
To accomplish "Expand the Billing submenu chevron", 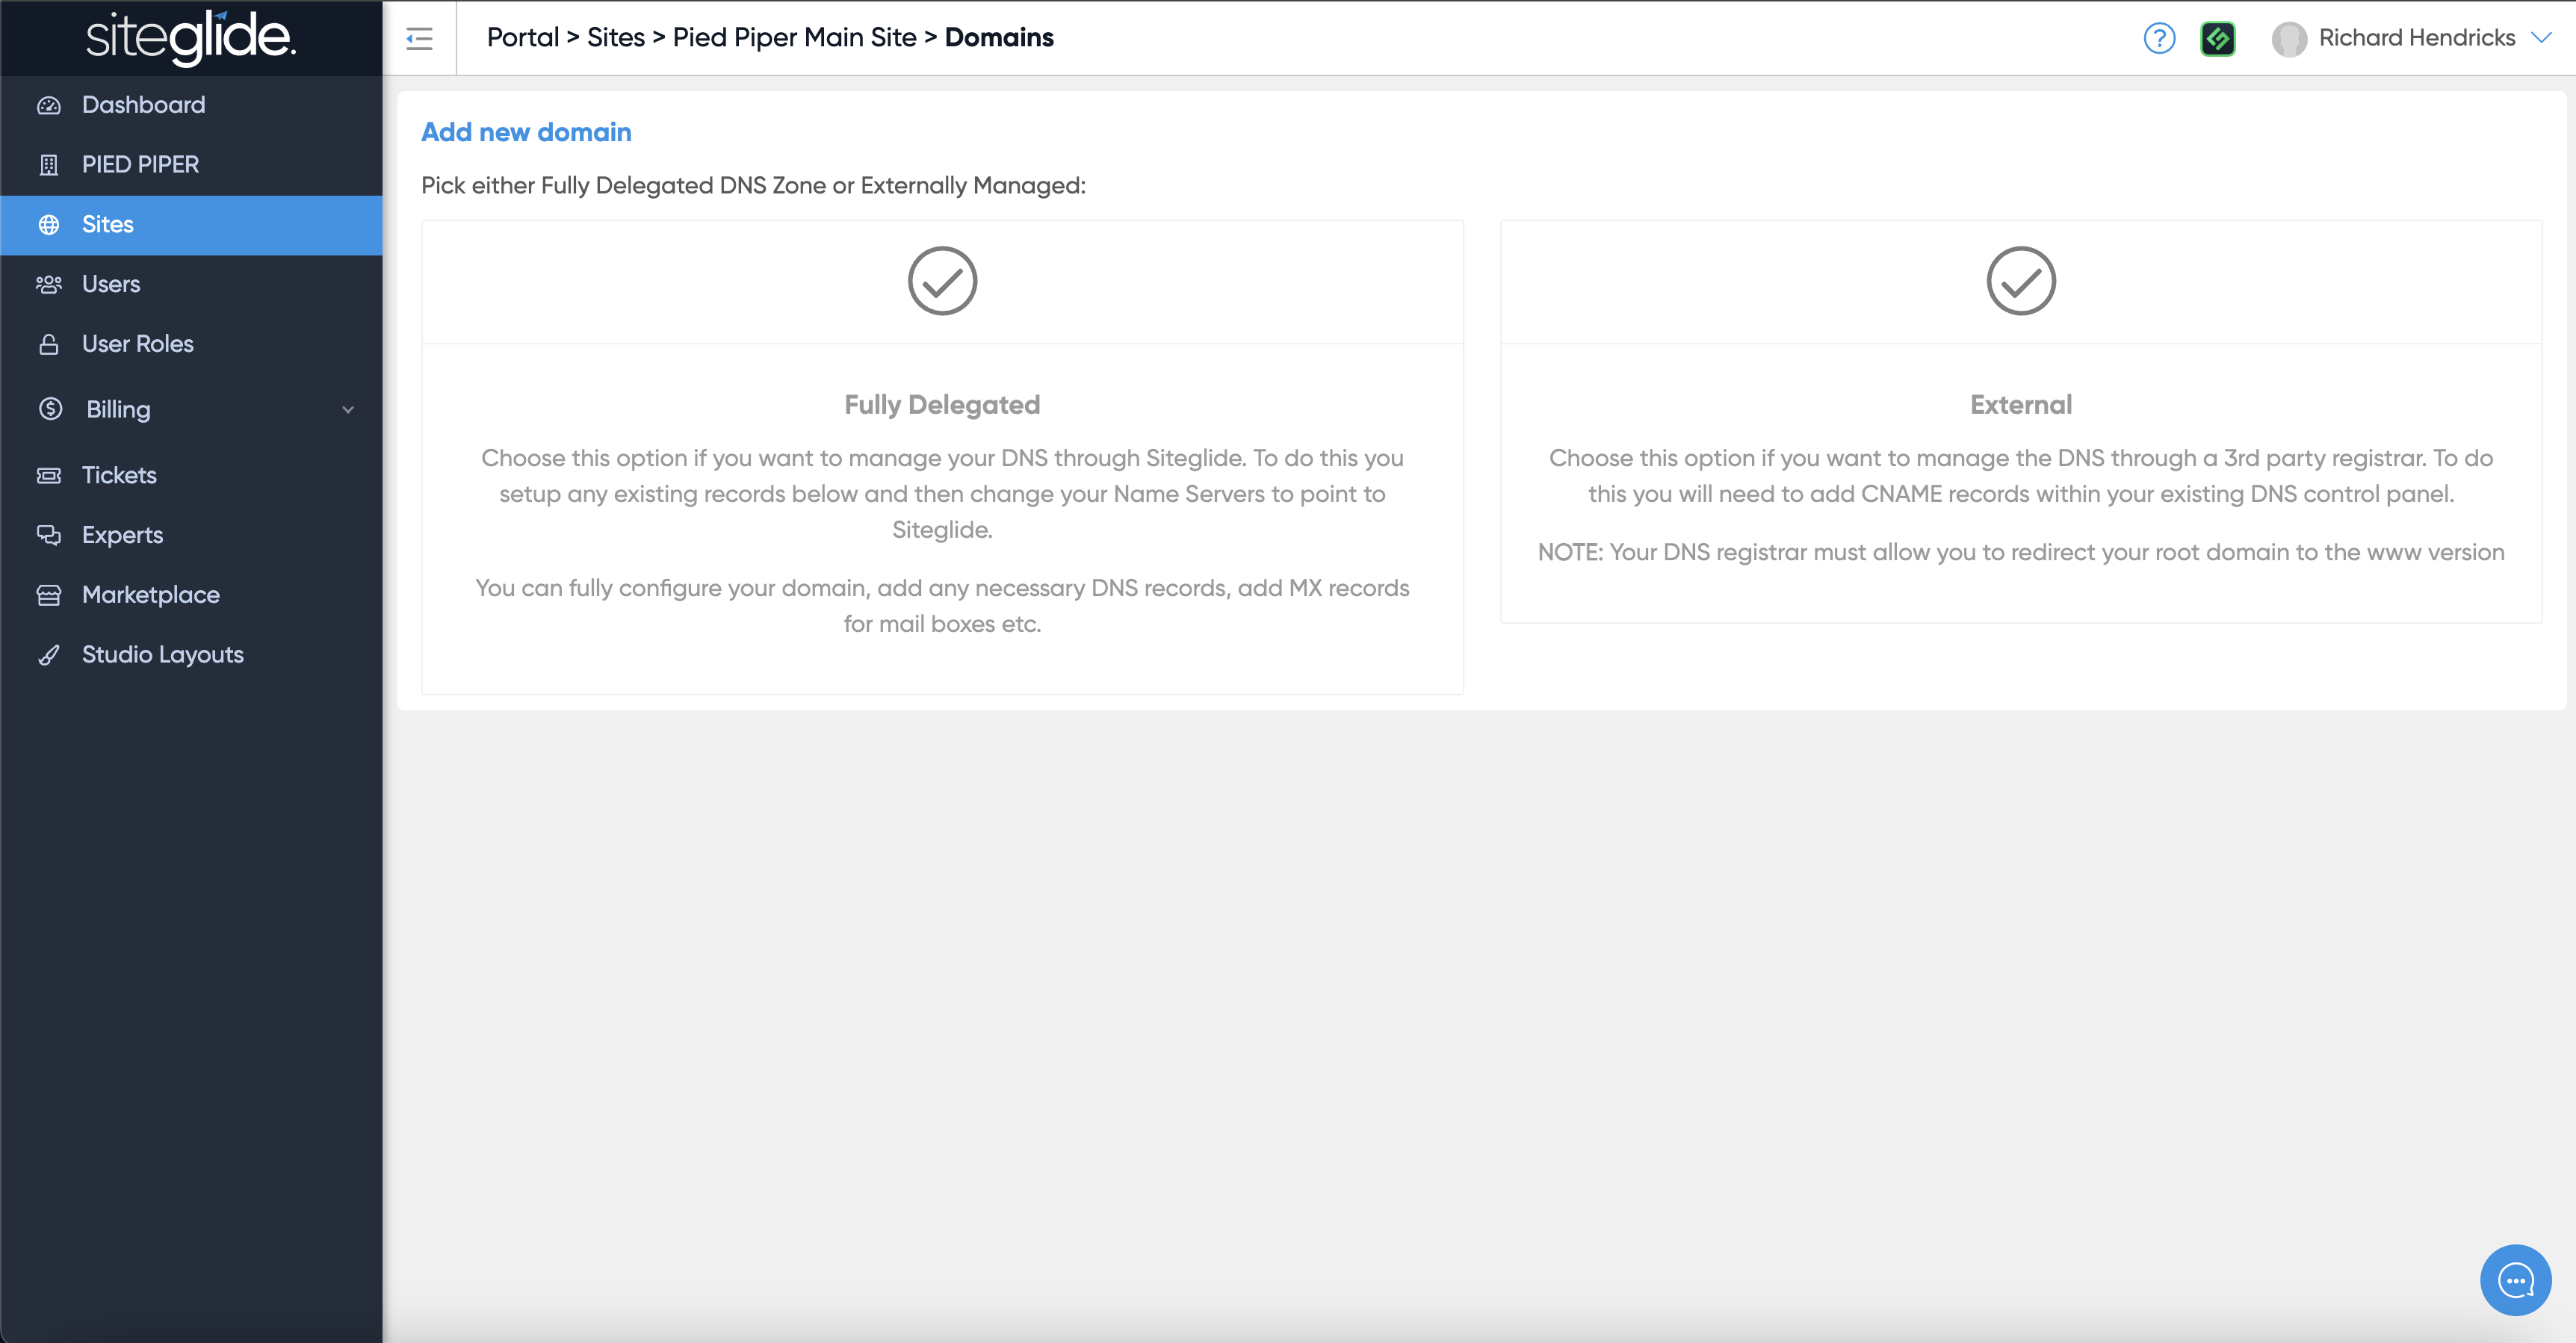I will point(348,410).
